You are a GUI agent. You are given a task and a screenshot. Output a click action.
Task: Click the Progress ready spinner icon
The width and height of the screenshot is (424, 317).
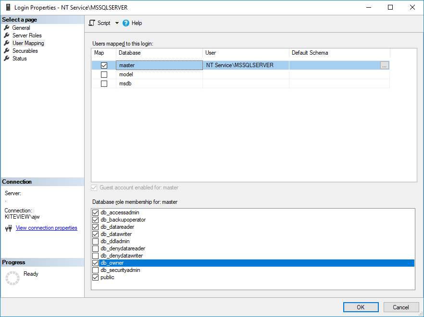click(x=12, y=278)
